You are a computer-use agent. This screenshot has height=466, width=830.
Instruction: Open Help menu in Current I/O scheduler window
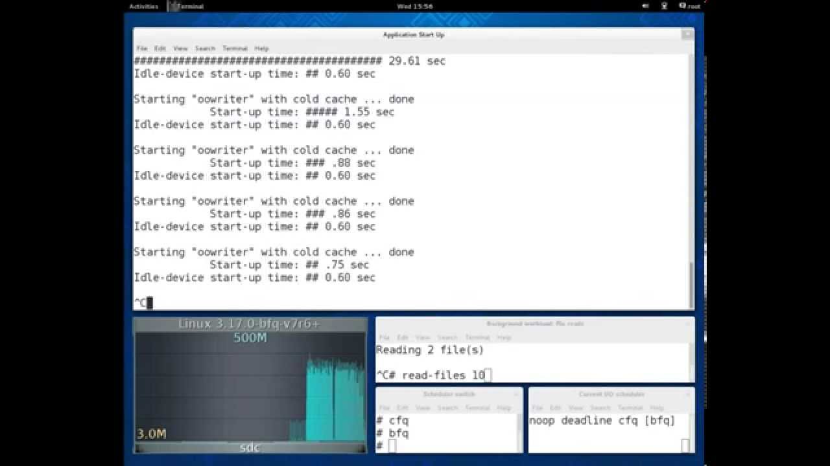click(657, 408)
